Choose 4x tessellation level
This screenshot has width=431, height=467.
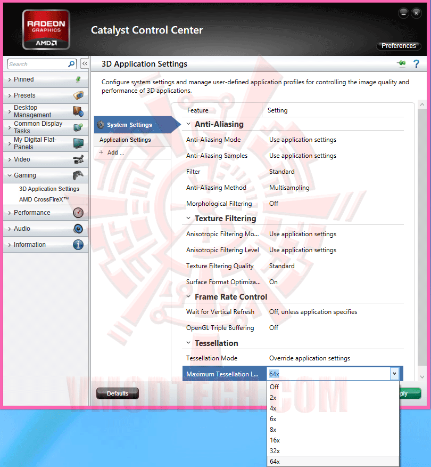tap(333, 408)
